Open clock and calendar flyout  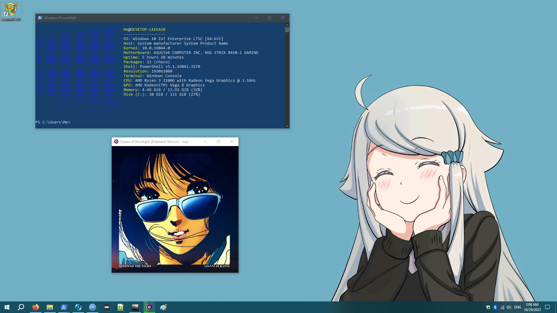532,307
